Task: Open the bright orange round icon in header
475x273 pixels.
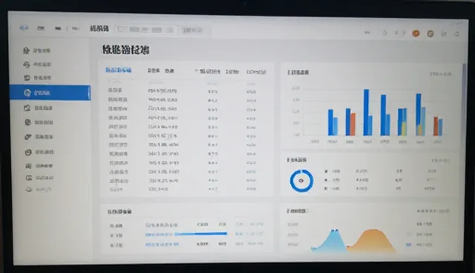Action: point(416,33)
